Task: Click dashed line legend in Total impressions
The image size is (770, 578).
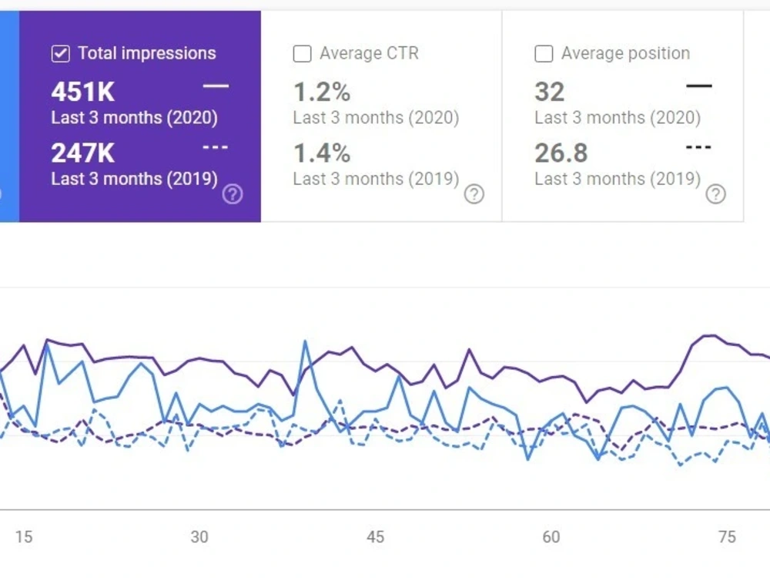Action: point(216,147)
